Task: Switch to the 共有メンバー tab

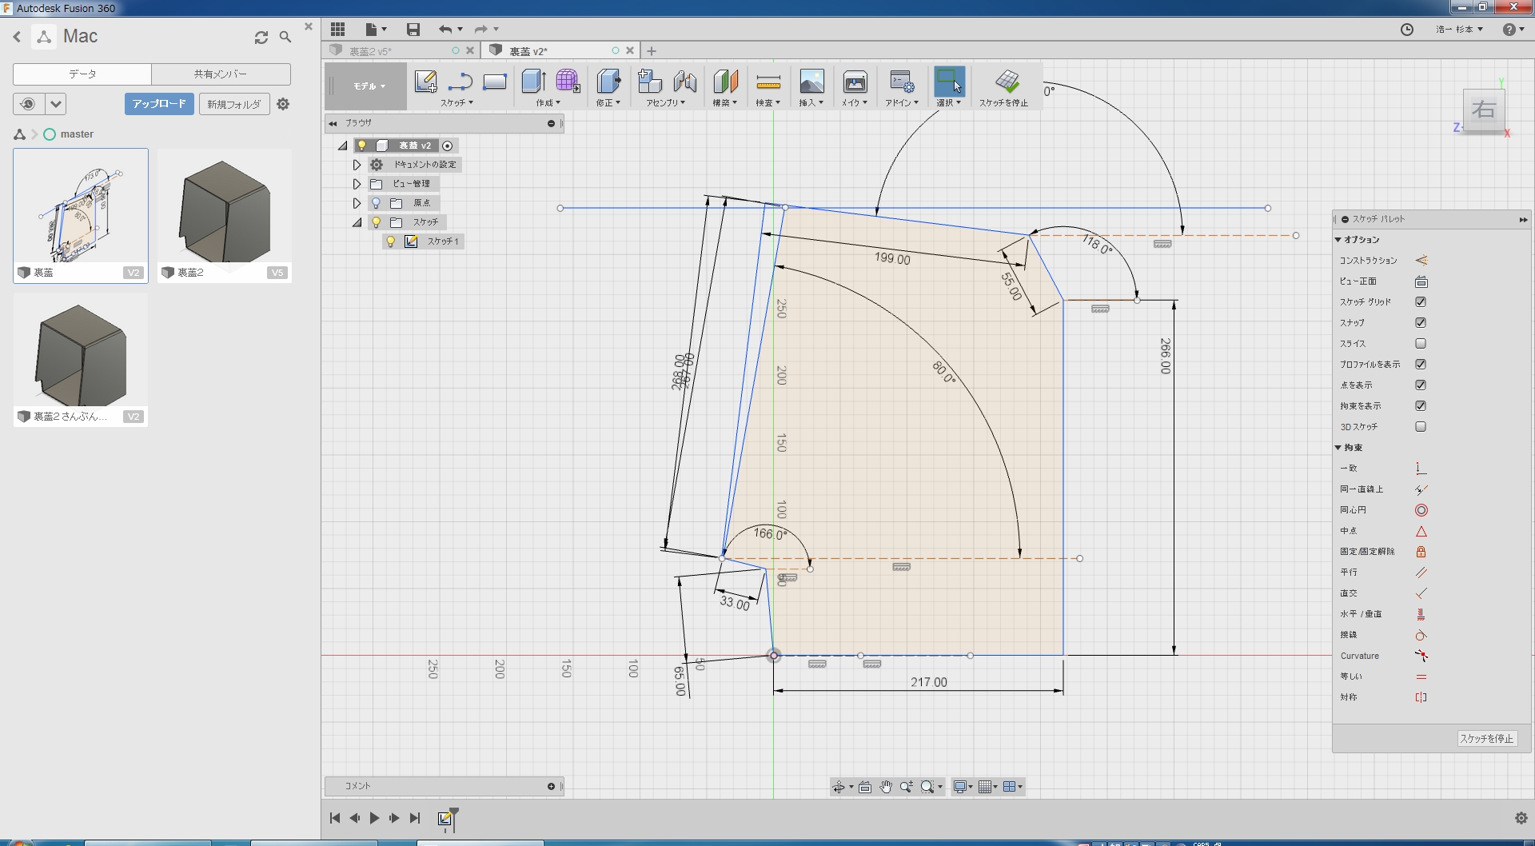Action: (x=221, y=74)
